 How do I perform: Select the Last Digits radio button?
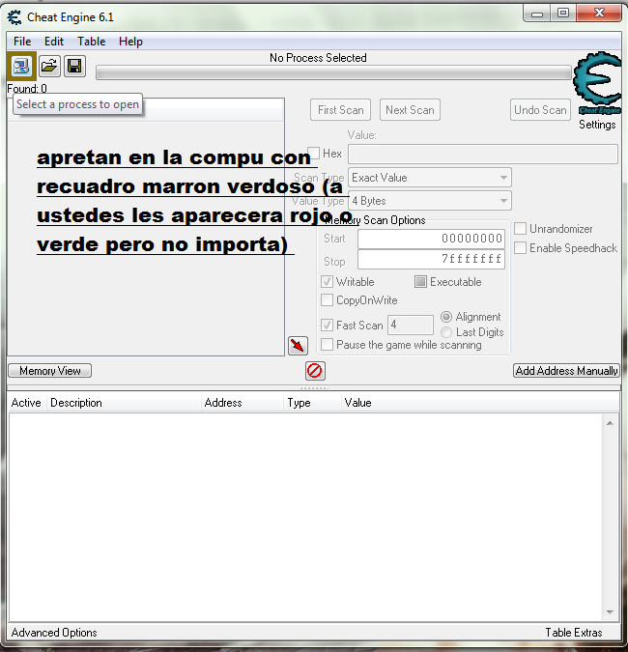pos(446,332)
